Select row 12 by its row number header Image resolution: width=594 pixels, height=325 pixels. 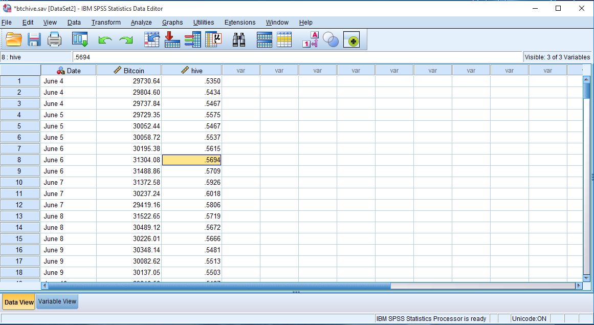20,205
